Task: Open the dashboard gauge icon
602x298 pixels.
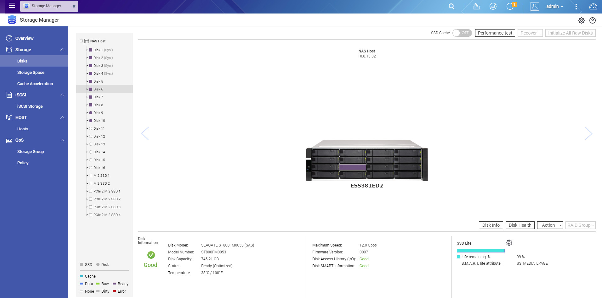Action: tap(593, 7)
